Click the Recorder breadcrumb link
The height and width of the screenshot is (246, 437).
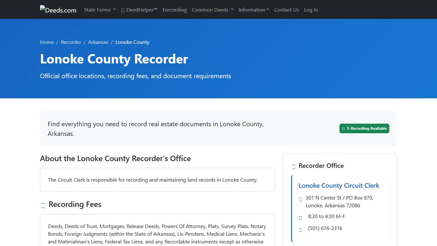click(x=71, y=42)
